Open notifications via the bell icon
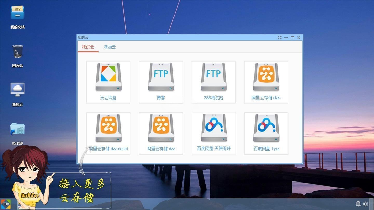The width and height of the screenshot is (374, 210). (x=359, y=204)
